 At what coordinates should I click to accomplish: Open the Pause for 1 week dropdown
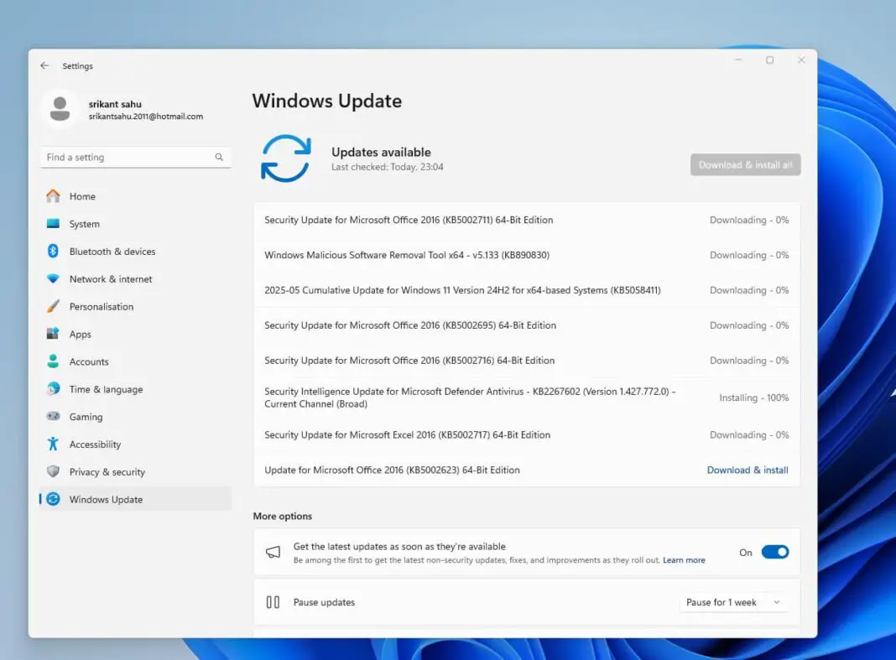pyautogui.click(x=733, y=601)
